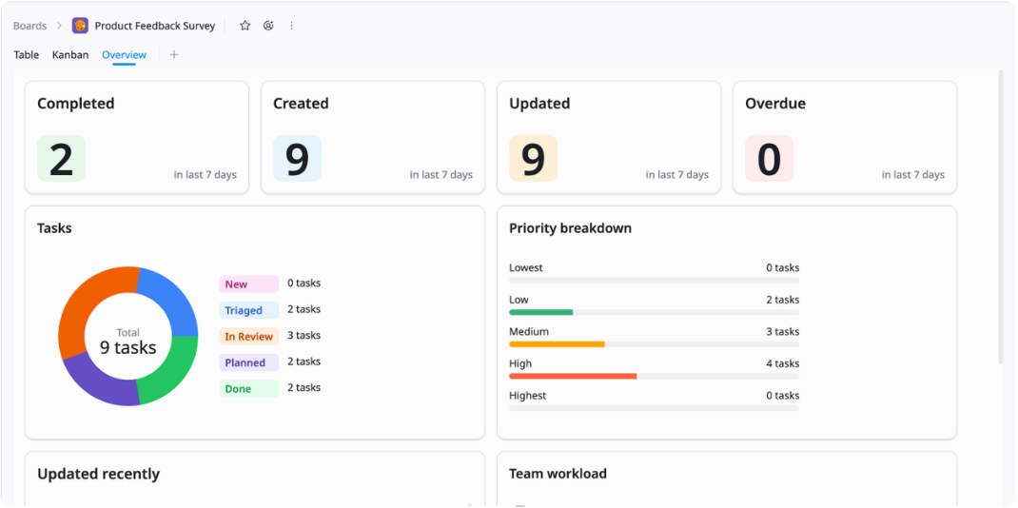Select the New status tag

pyautogui.click(x=248, y=284)
